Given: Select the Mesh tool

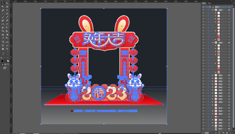Looking at the screenshot, I should click(x=3, y=35).
